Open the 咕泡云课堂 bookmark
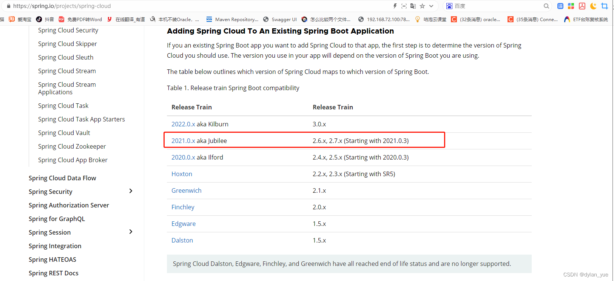This screenshot has height=281, width=614. [430, 19]
